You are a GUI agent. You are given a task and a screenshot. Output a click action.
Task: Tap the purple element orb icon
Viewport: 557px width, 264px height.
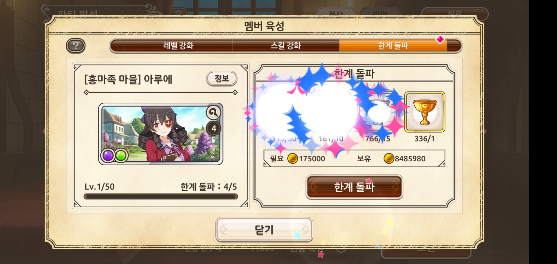108,156
